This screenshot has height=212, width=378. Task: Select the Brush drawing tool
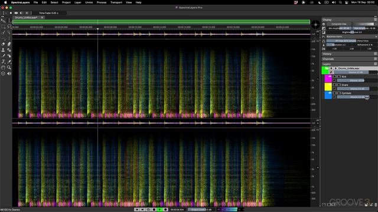coord(3,56)
